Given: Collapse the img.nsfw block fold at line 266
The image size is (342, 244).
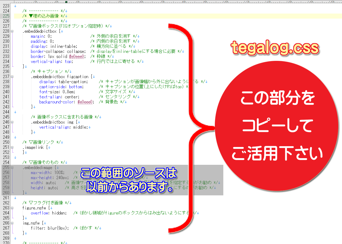Looking at the screenshot, I should 12,223.
